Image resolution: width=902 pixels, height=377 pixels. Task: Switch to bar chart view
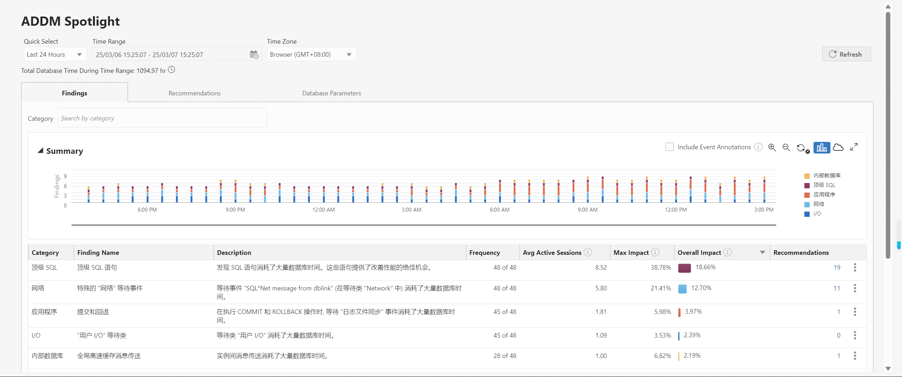tap(822, 147)
